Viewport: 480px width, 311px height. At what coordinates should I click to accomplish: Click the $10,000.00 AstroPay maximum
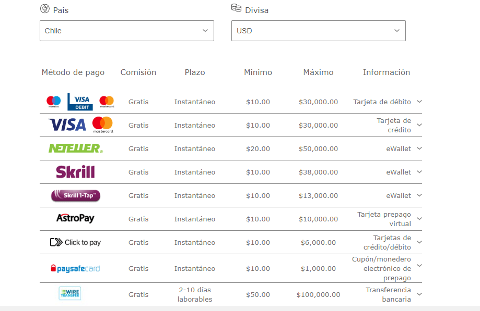coord(319,219)
